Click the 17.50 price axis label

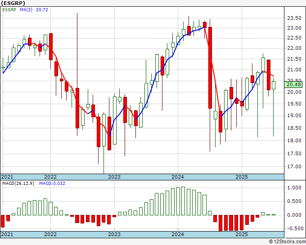294,153
